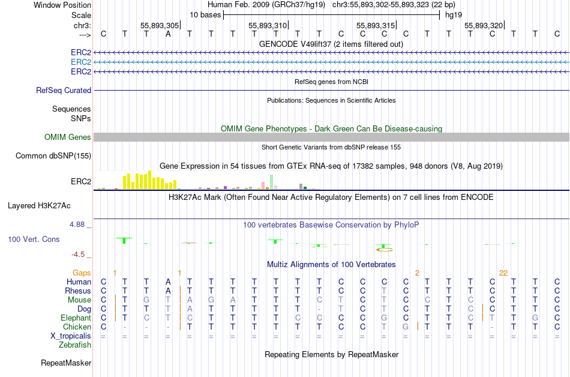Click the OMIM Genes track label
Image resolution: width=570 pixels, height=377 pixels.
tap(67, 137)
